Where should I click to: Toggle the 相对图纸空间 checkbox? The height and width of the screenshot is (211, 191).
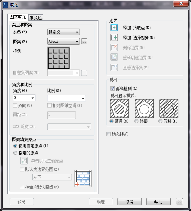pos(49,105)
